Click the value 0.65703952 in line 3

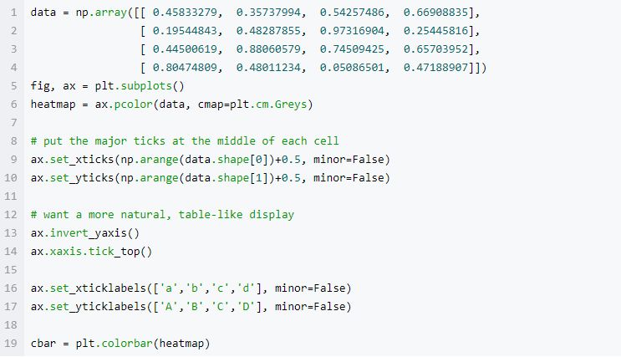(x=435, y=49)
